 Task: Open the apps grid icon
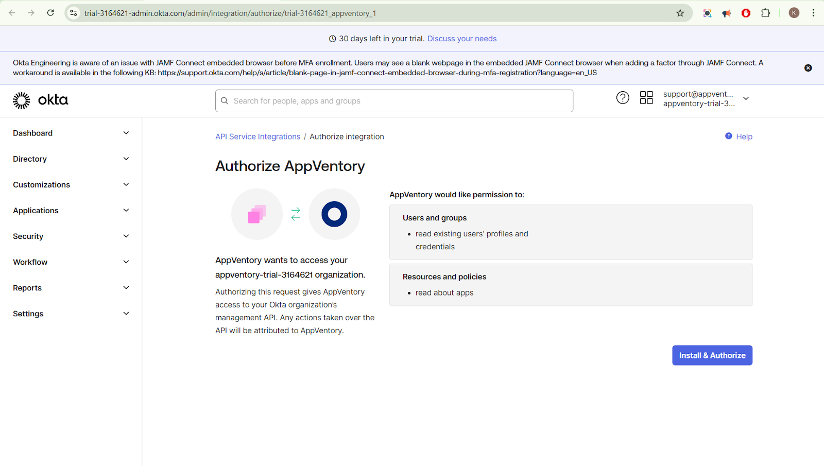pyautogui.click(x=646, y=98)
